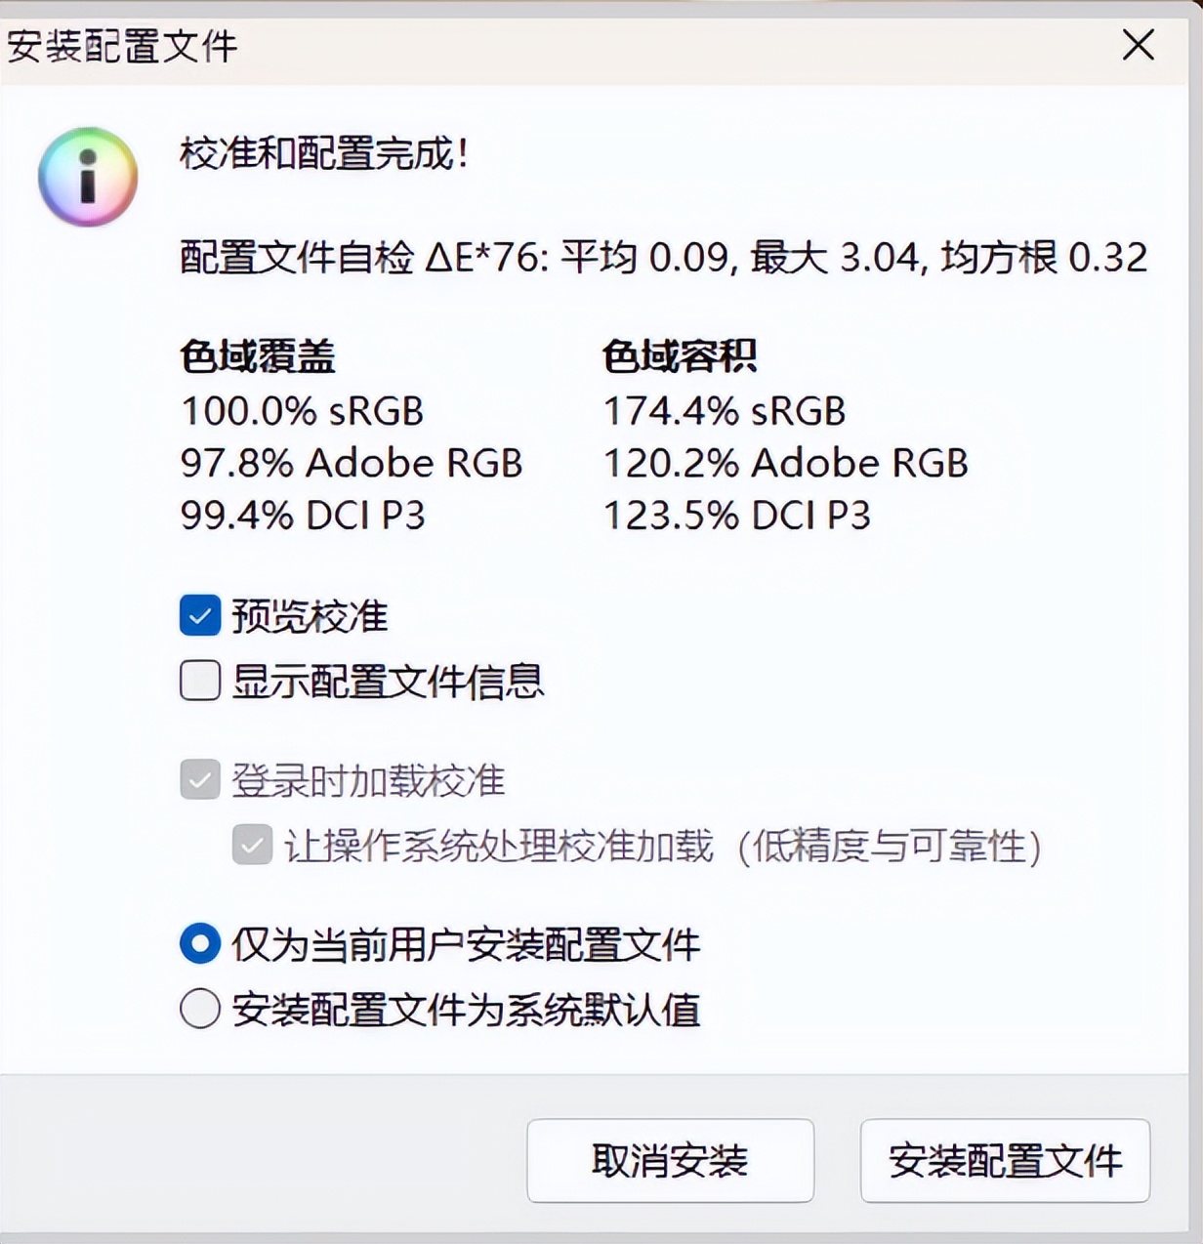
Task: Check 显示配置文件信息 option
Action: click(199, 682)
